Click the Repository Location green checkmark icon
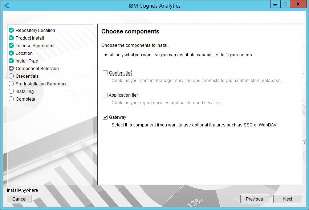Screen dimensions: 309x210 11,30
